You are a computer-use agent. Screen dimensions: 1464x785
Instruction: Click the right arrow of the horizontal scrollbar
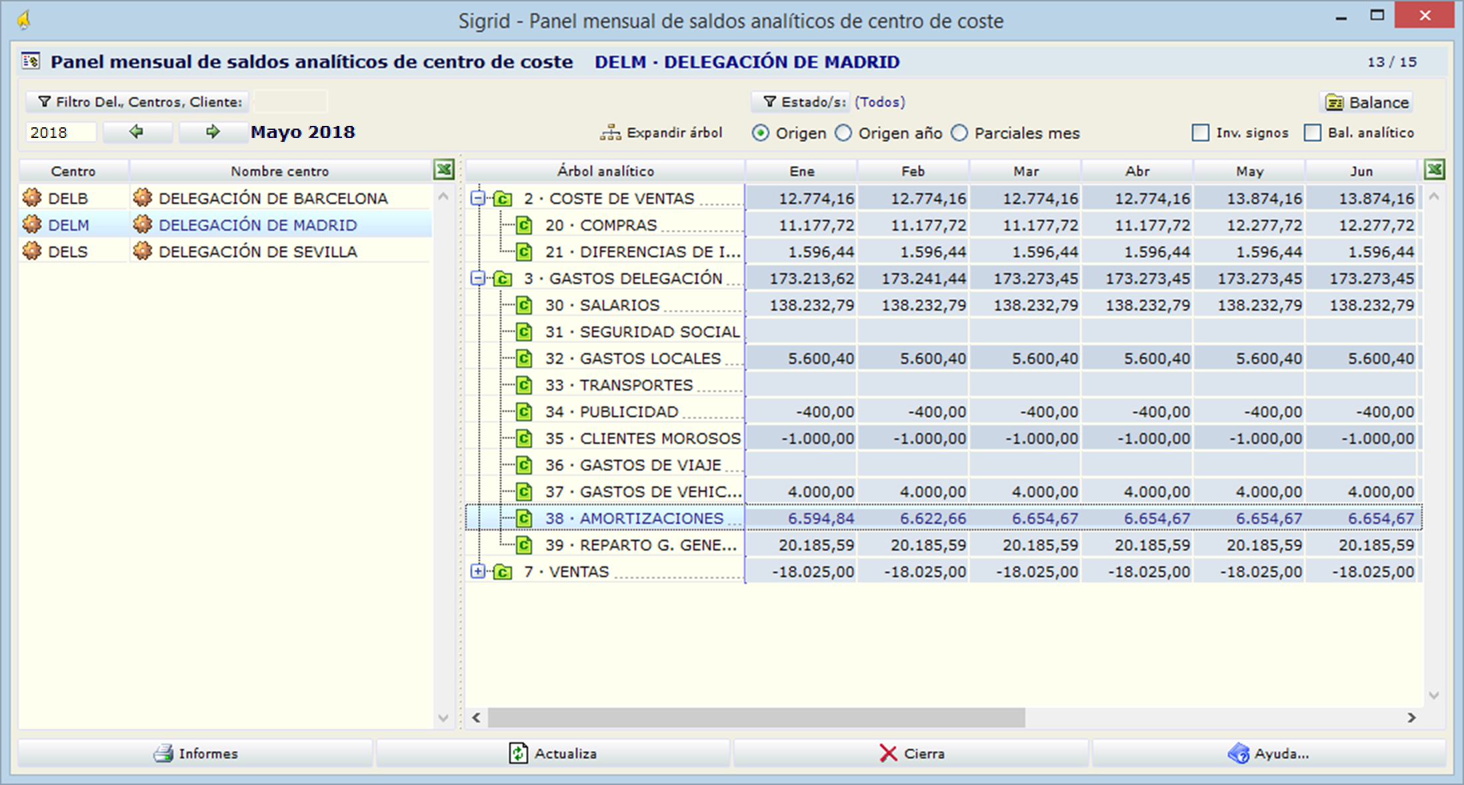[x=1411, y=718]
